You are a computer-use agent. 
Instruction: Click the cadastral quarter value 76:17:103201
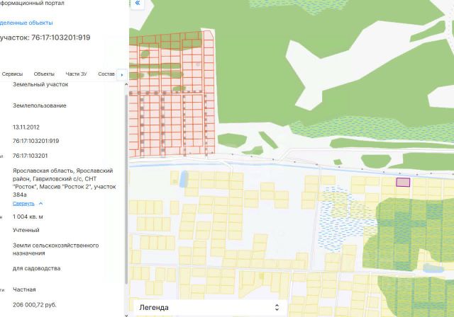tap(30, 156)
